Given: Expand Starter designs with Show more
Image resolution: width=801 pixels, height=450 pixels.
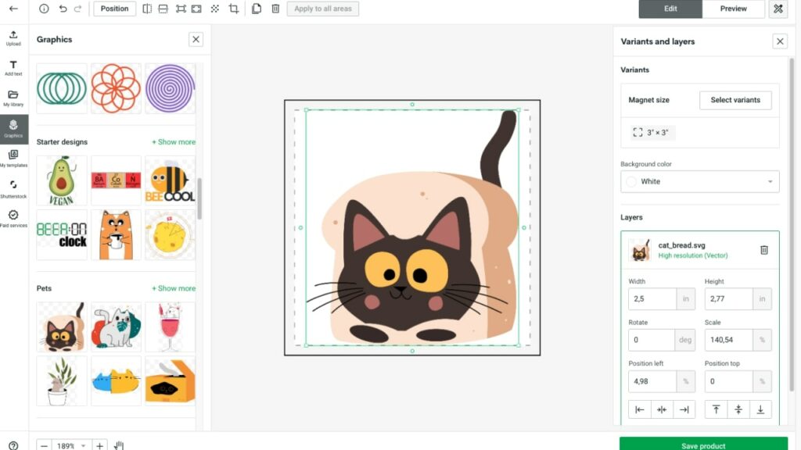Looking at the screenshot, I should coord(173,142).
